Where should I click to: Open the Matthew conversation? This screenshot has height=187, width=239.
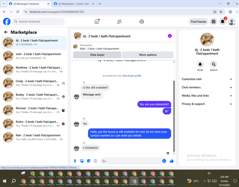click(34, 70)
